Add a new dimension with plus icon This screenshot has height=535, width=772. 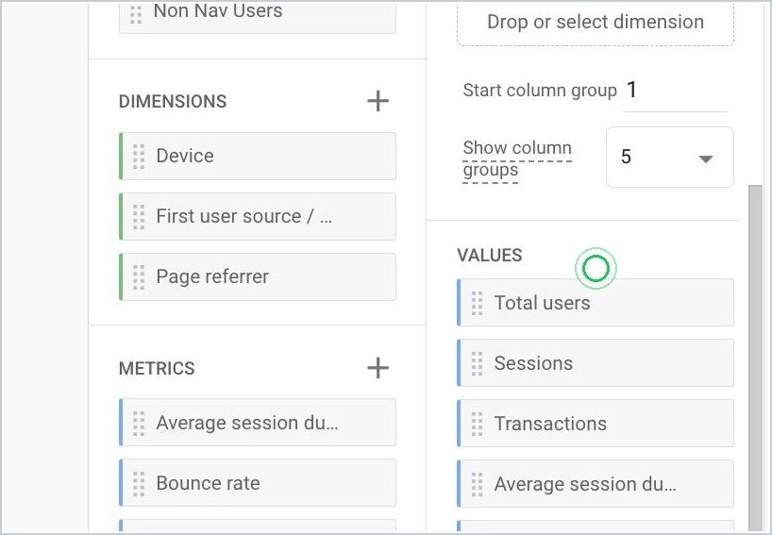tap(378, 101)
